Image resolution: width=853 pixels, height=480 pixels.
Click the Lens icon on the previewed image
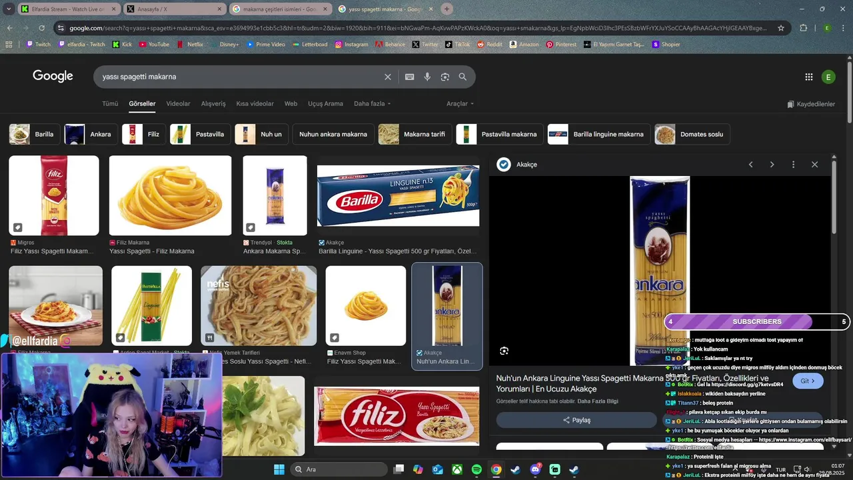coord(504,351)
